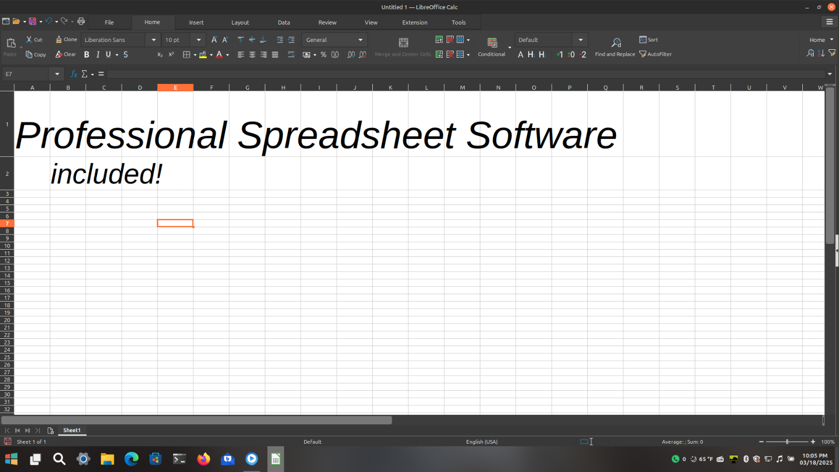Click the Undo arrow

[x=48, y=22]
